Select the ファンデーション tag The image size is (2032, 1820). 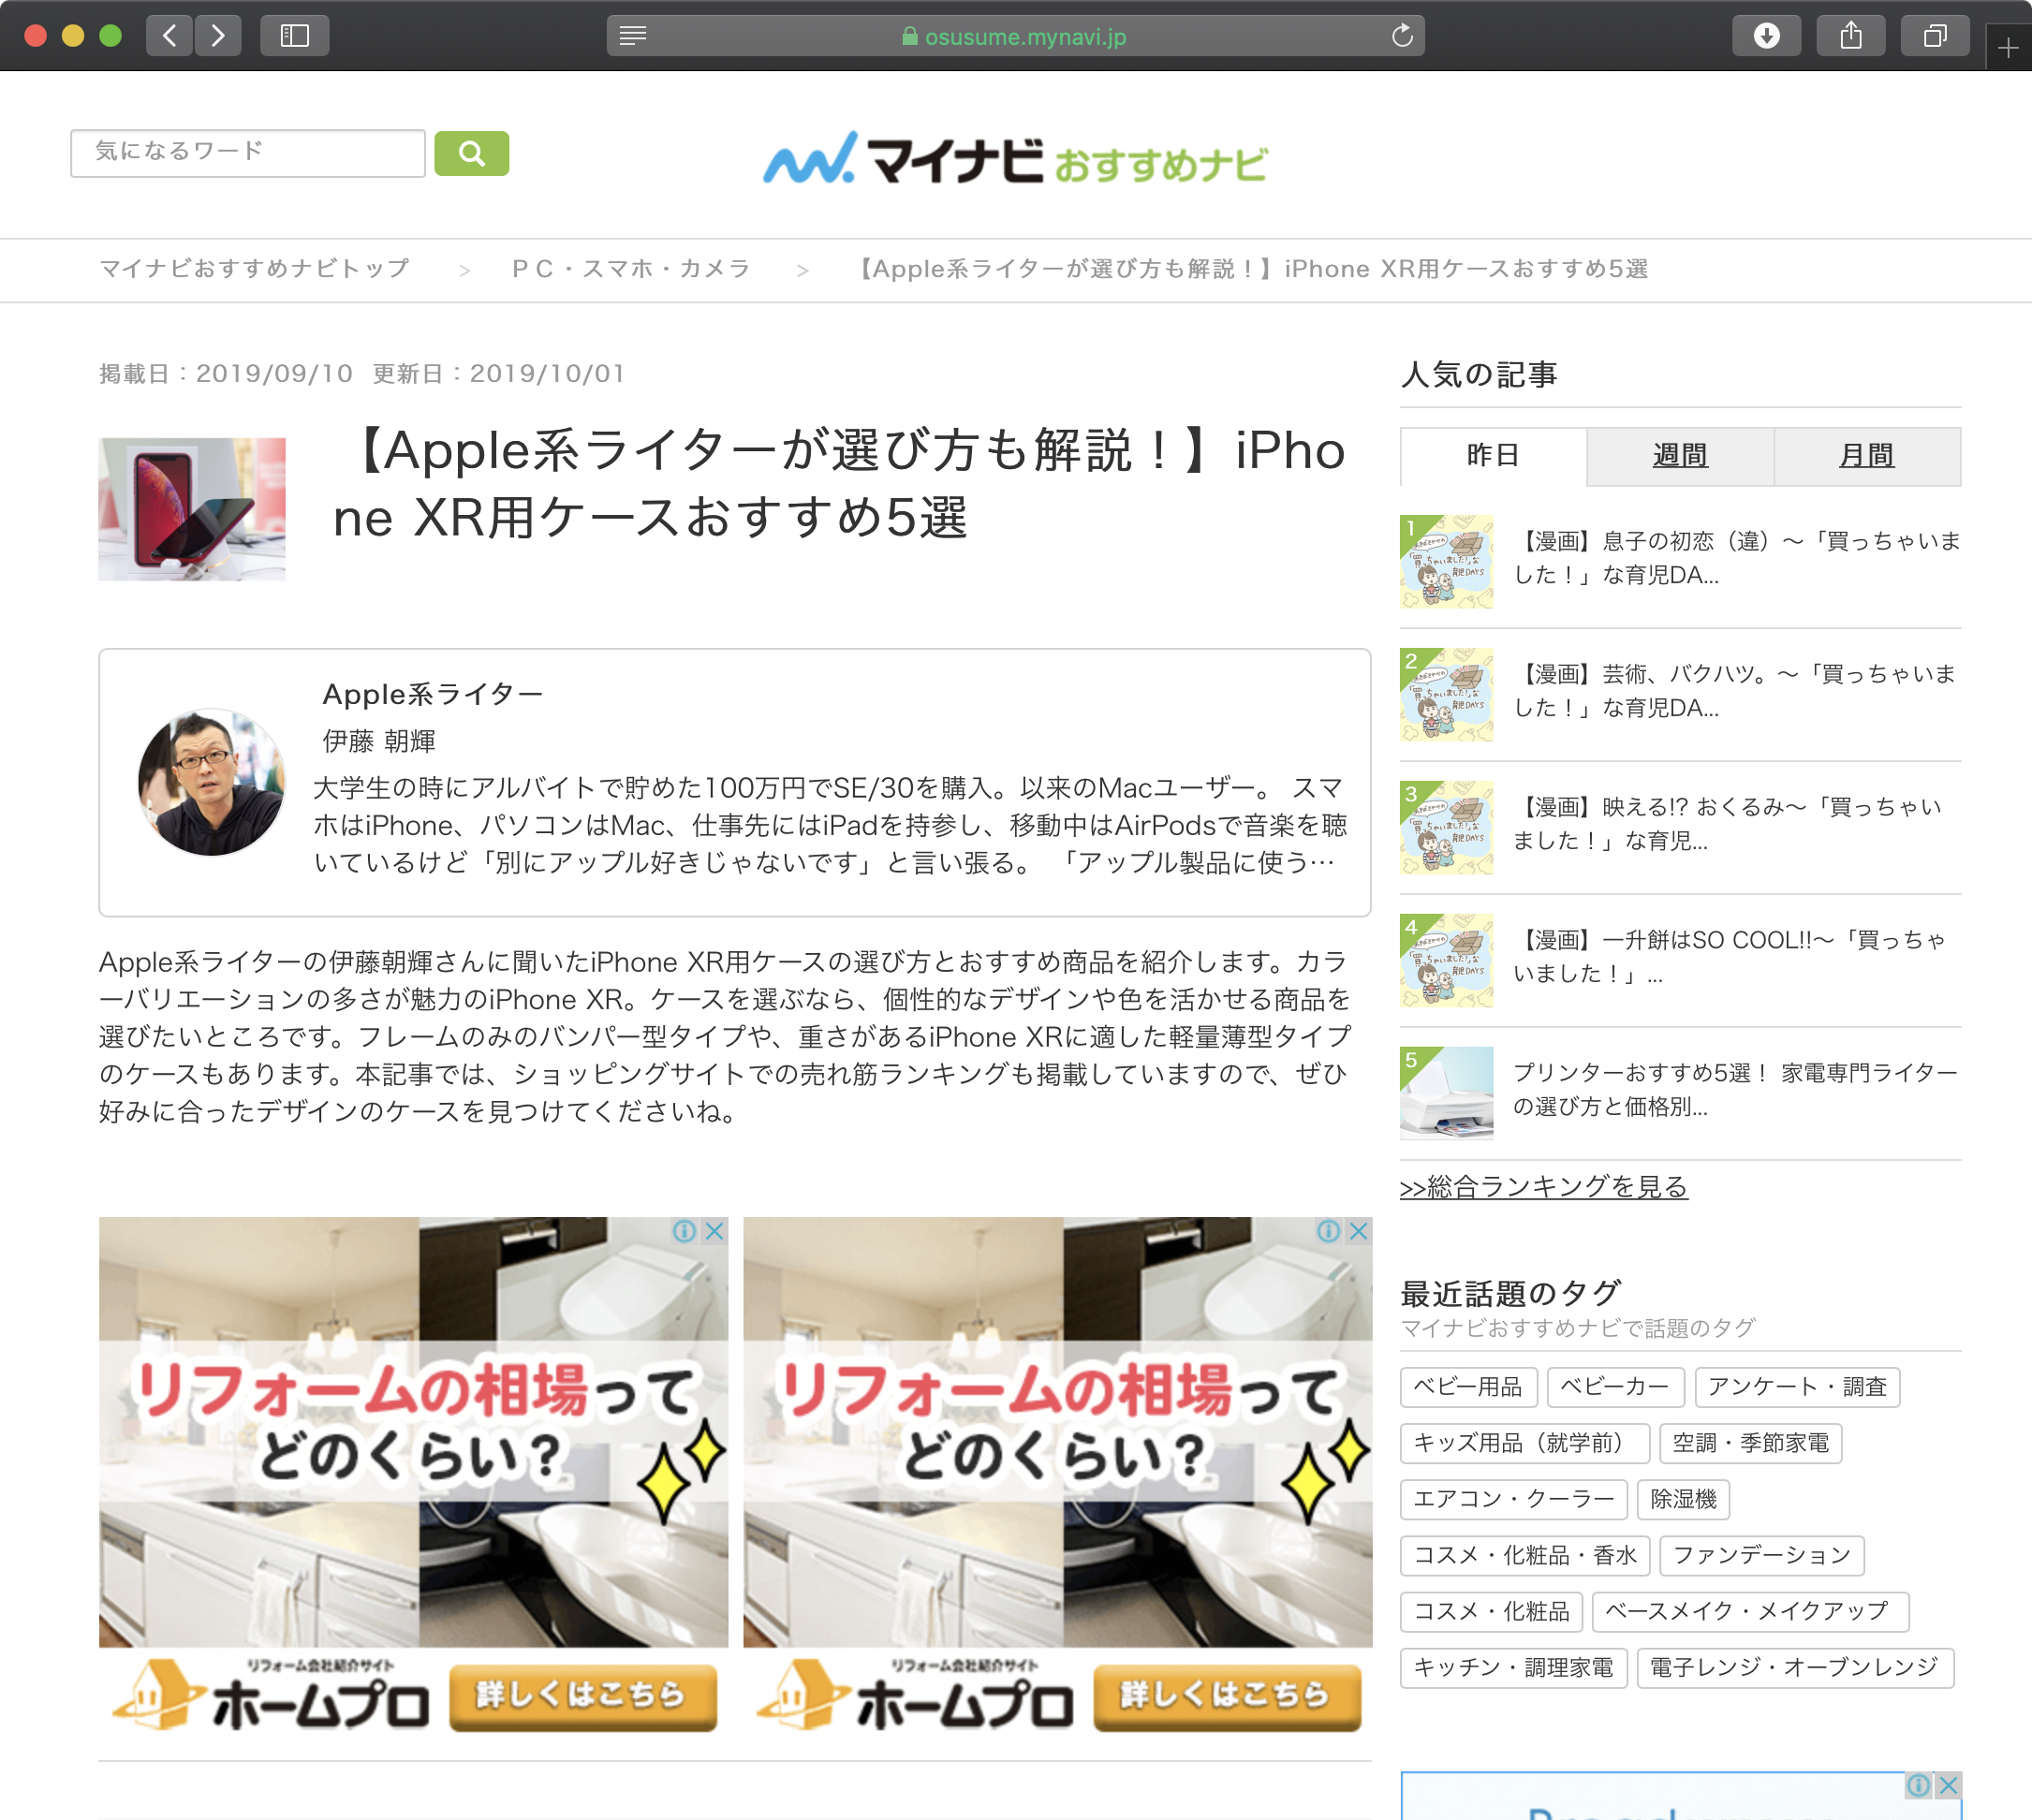[x=1762, y=1555]
